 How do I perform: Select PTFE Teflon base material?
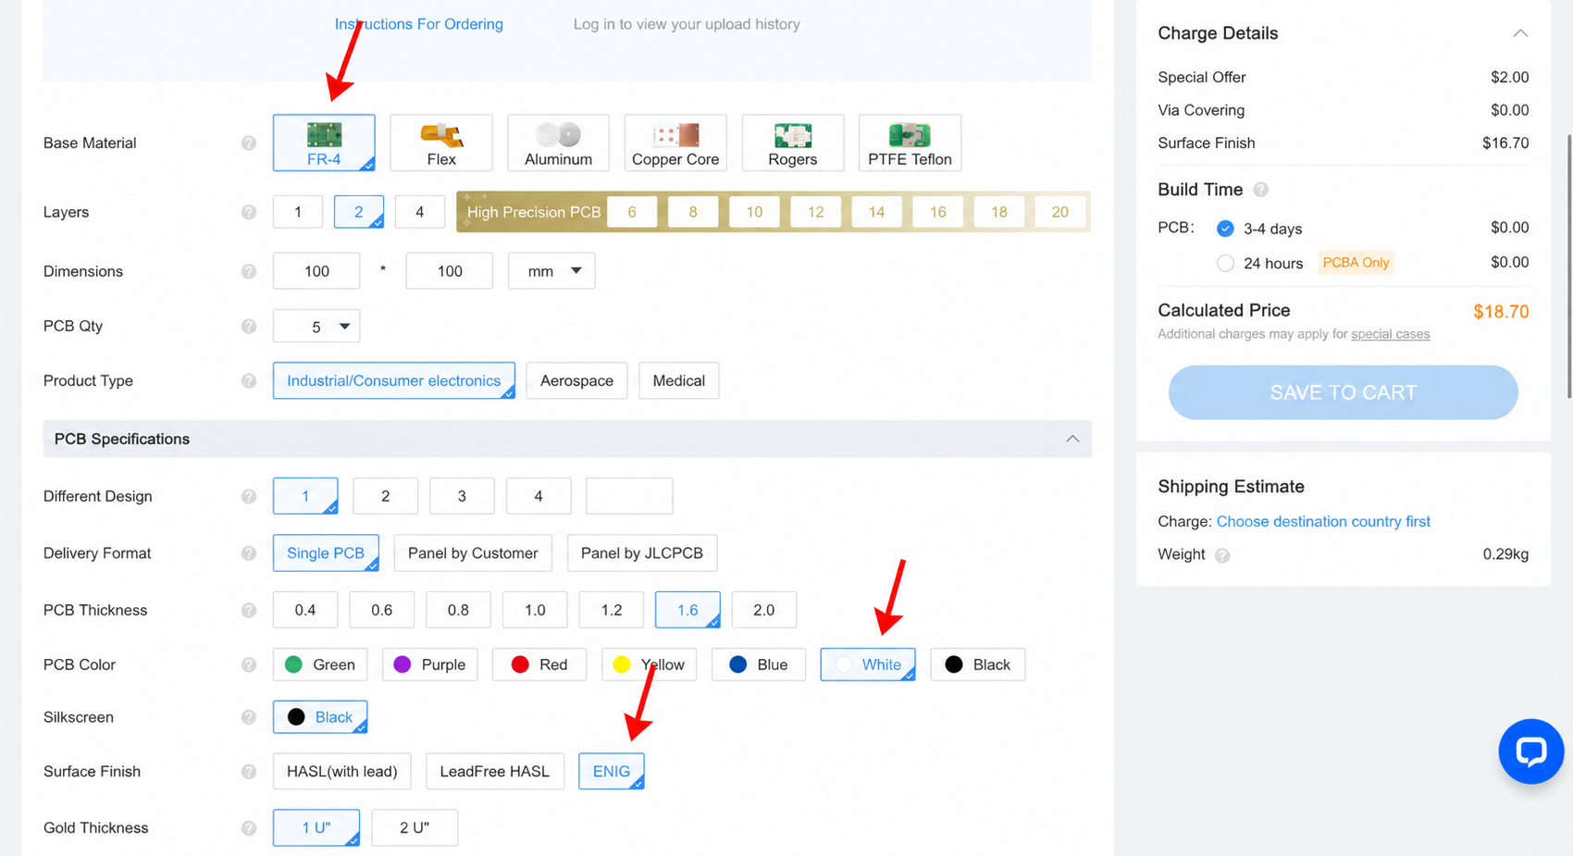coord(910,143)
